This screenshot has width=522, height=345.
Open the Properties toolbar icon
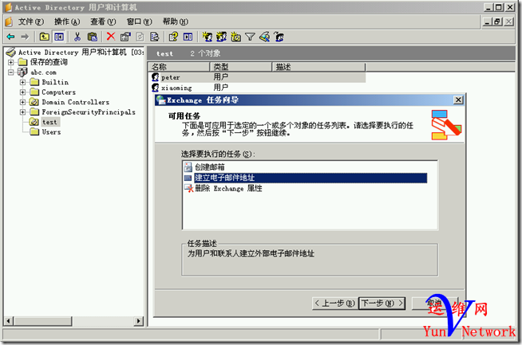tap(125, 37)
